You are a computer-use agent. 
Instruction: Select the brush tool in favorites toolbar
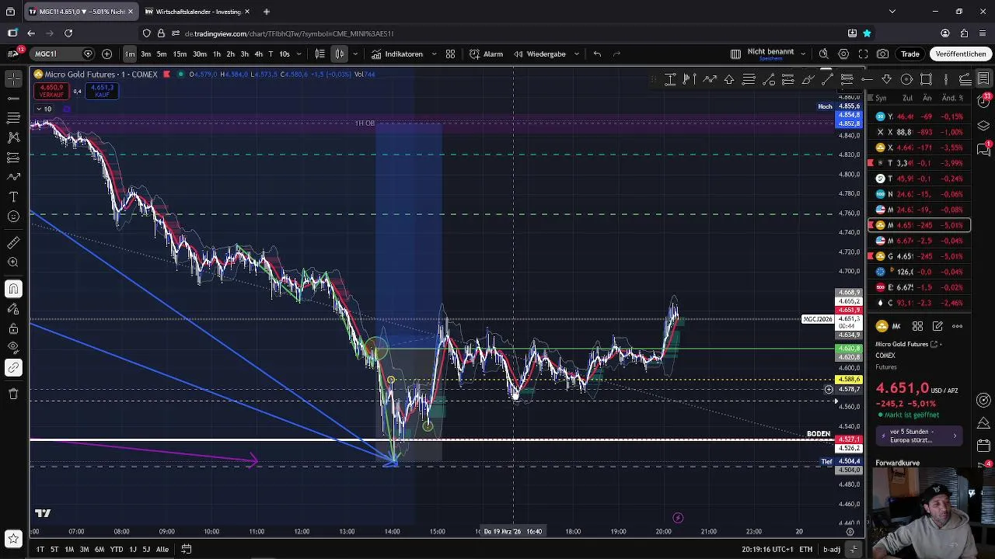click(x=808, y=79)
